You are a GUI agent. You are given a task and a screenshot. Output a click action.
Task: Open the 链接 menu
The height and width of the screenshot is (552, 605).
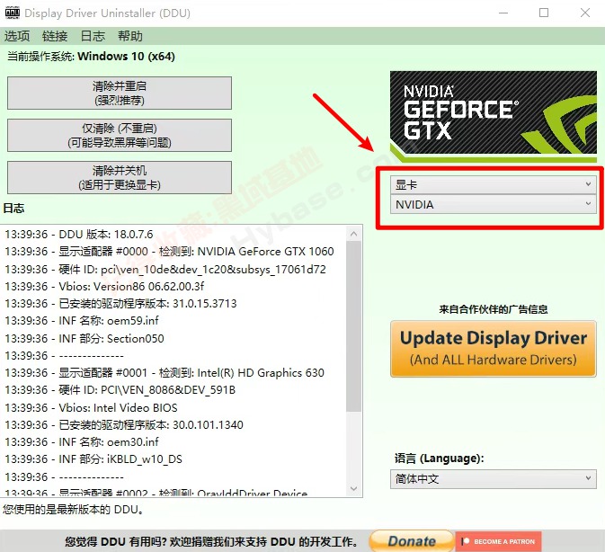pos(55,36)
